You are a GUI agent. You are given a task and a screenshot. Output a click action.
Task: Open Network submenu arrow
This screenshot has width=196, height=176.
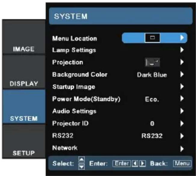(x=182, y=149)
